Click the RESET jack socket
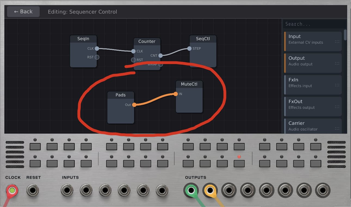The width and height of the screenshot is (351, 207). [33, 190]
